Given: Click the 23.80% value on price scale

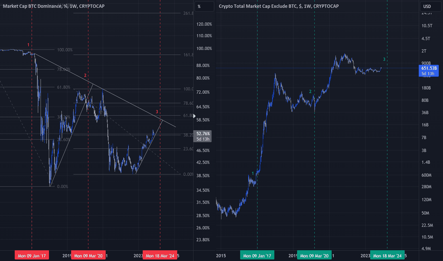Looking at the screenshot, I should (203, 240).
